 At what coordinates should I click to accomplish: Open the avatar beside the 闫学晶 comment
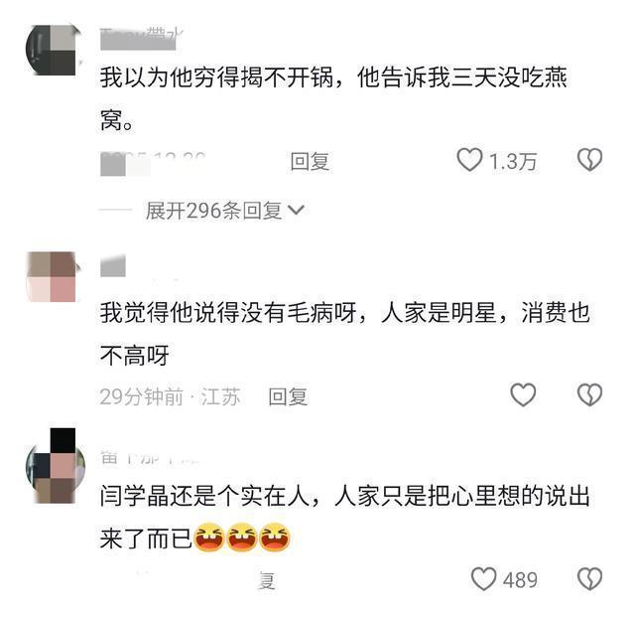coord(56,467)
